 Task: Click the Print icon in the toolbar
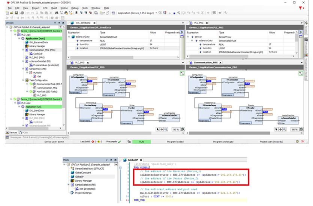pyautogui.click(x=22, y=13)
